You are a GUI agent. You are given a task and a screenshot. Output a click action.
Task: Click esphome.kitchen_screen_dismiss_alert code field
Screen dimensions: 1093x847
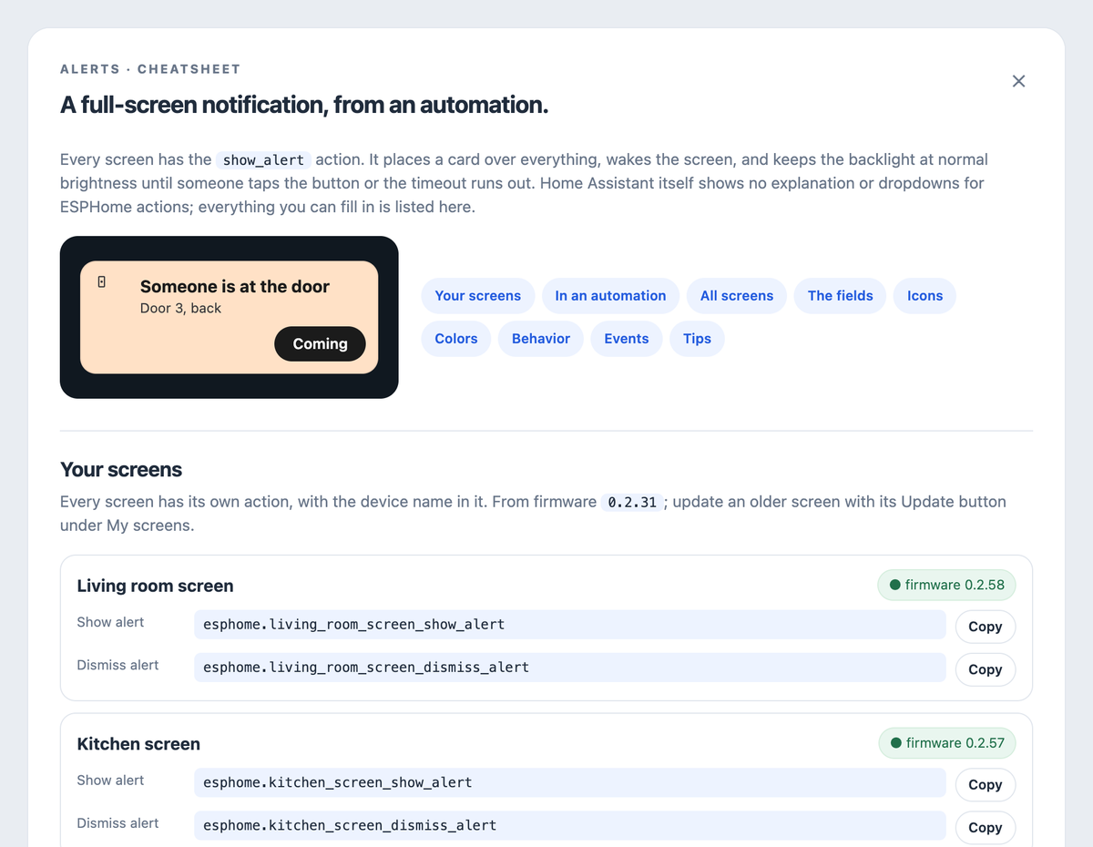[x=570, y=825]
